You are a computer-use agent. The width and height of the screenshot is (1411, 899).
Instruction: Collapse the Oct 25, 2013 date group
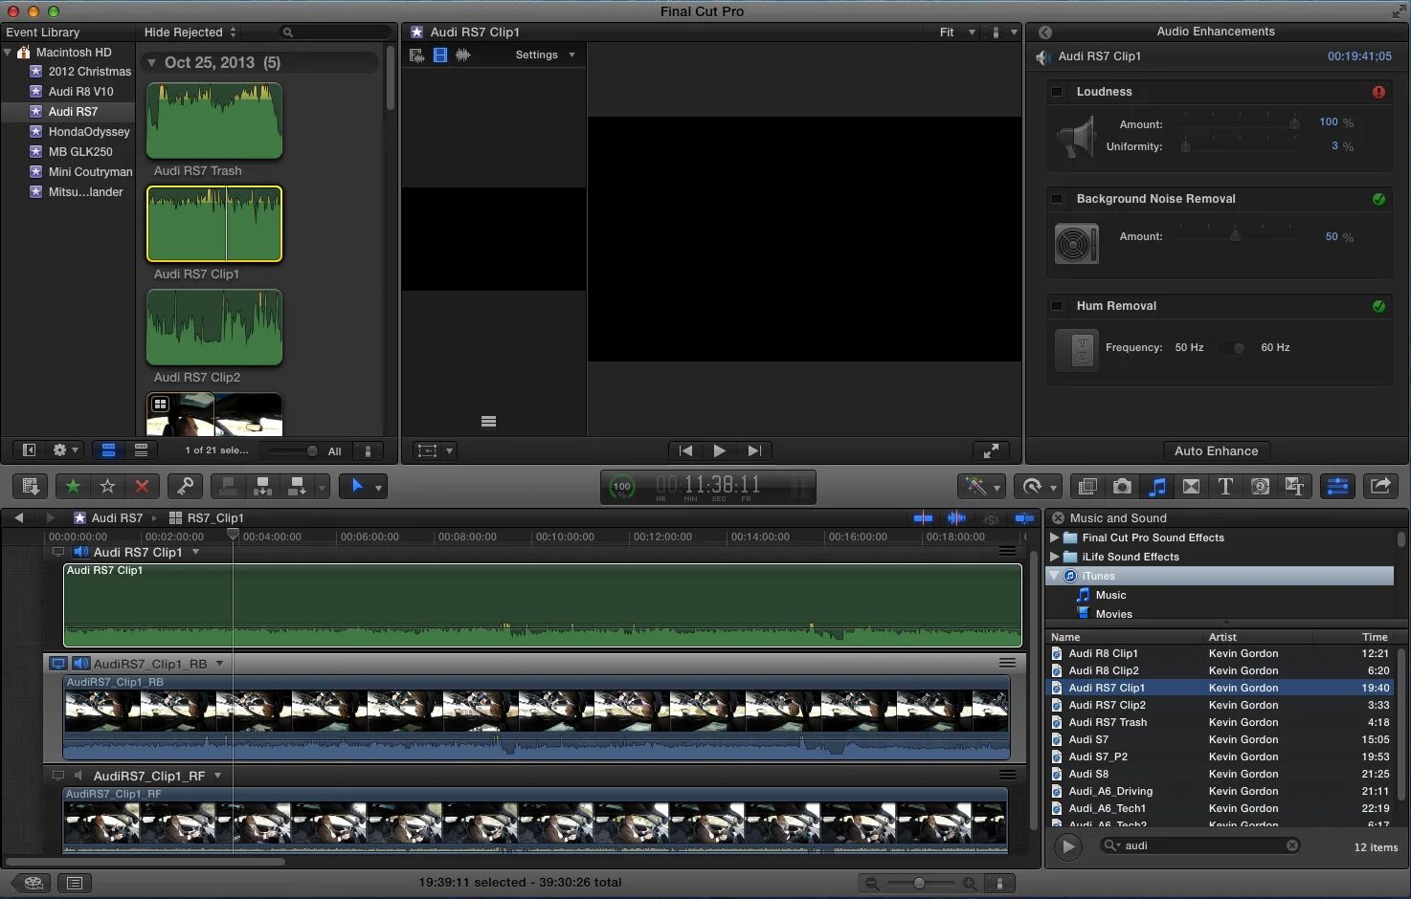151,62
